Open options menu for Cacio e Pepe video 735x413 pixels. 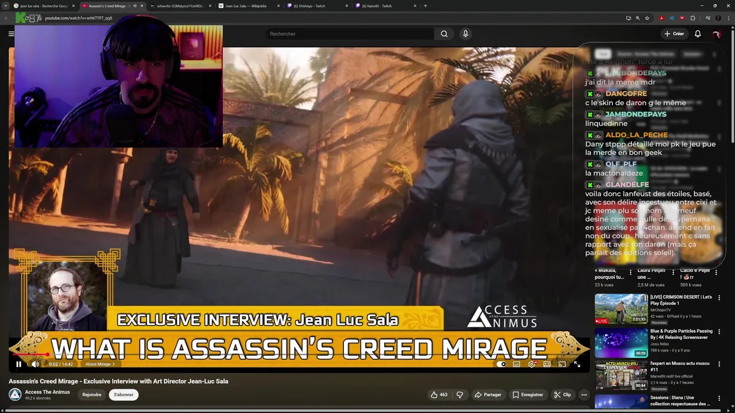(716, 272)
